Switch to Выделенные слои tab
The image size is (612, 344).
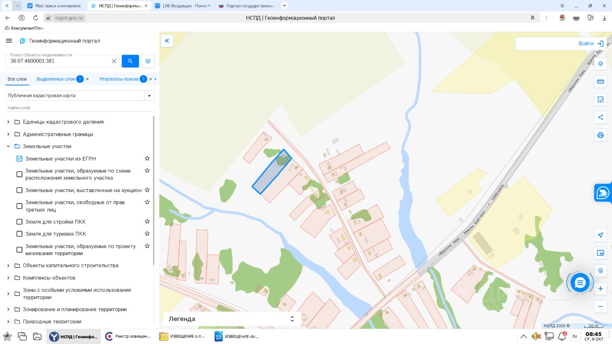pyautogui.click(x=55, y=79)
